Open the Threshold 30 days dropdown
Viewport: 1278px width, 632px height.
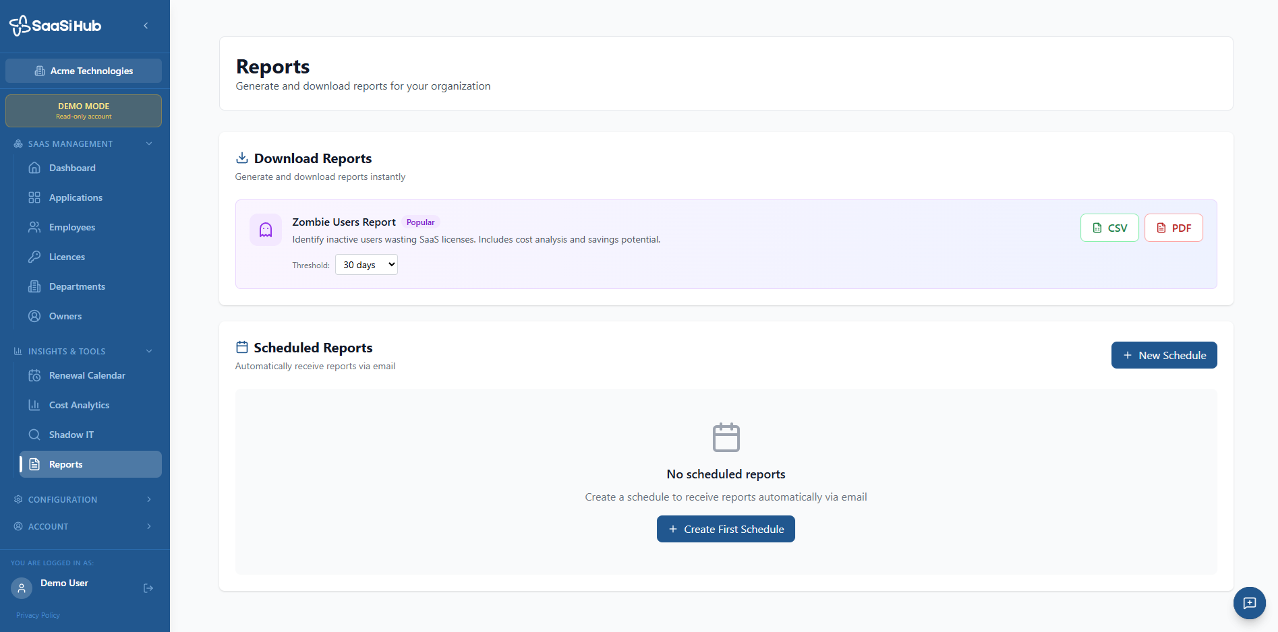click(366, 265)
